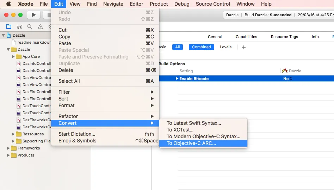Open the Product menu
334x190 pixels.
point(159,4)
